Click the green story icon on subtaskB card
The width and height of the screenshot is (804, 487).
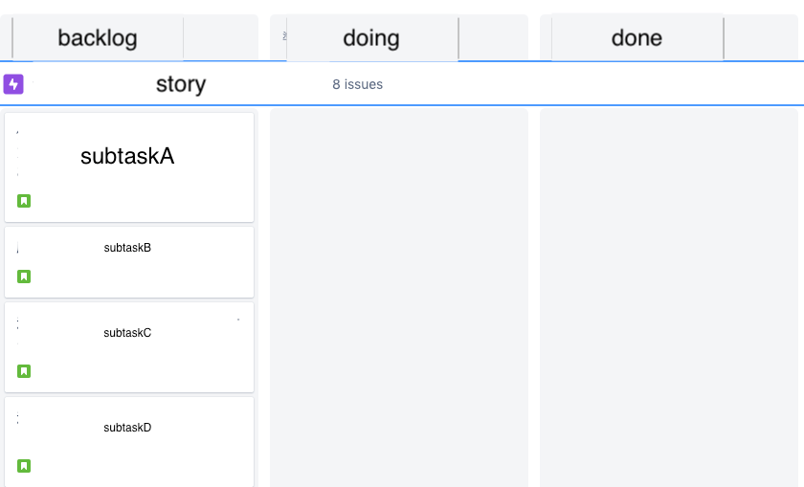click(x=24, y=277)
